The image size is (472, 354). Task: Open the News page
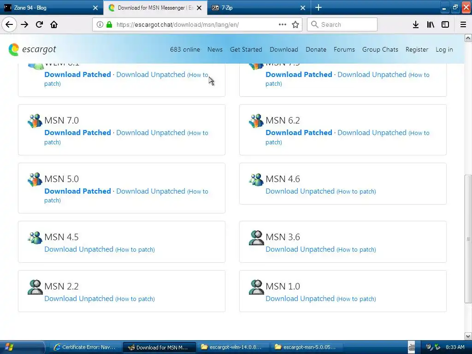[215, 49]
